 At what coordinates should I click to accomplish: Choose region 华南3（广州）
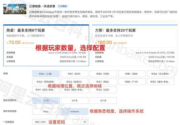[132, 82]
